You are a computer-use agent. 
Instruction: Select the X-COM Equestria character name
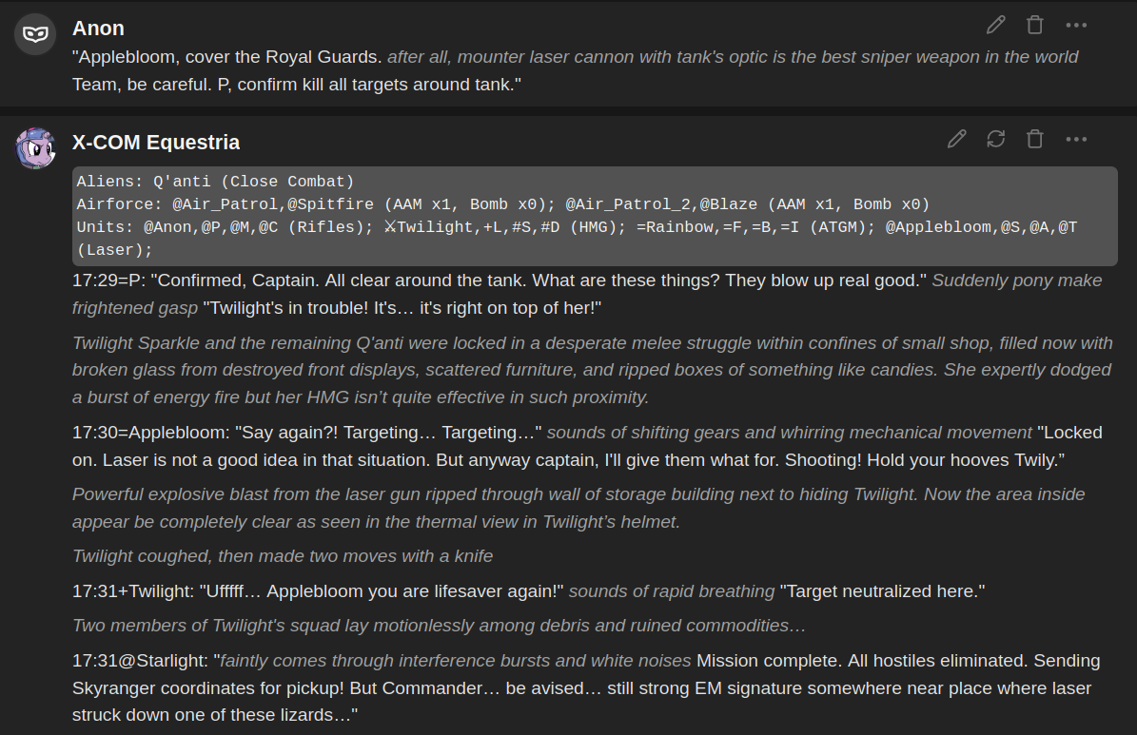point(156,142)
